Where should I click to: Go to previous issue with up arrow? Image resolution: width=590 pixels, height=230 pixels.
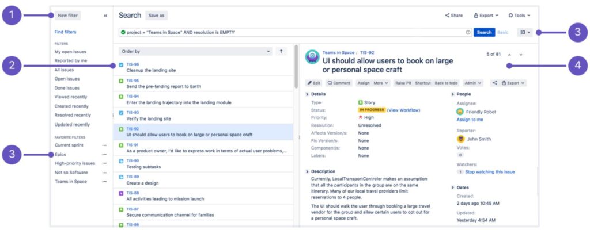coord(509,55)
